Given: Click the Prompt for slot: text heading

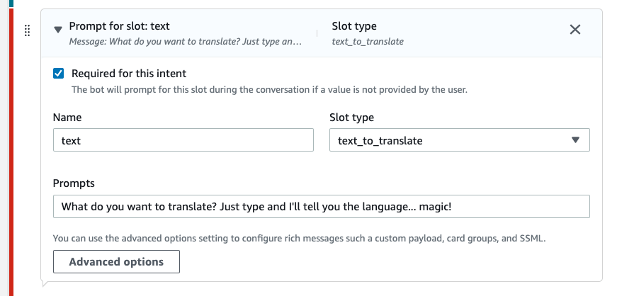Looking at the screenshot, I should (x=119, y=26).
